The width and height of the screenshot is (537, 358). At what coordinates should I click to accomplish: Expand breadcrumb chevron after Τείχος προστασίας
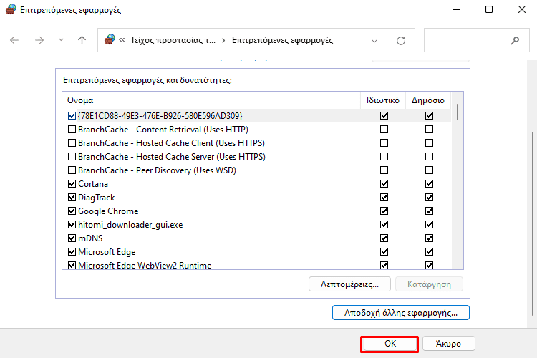(x=223, y=40)
